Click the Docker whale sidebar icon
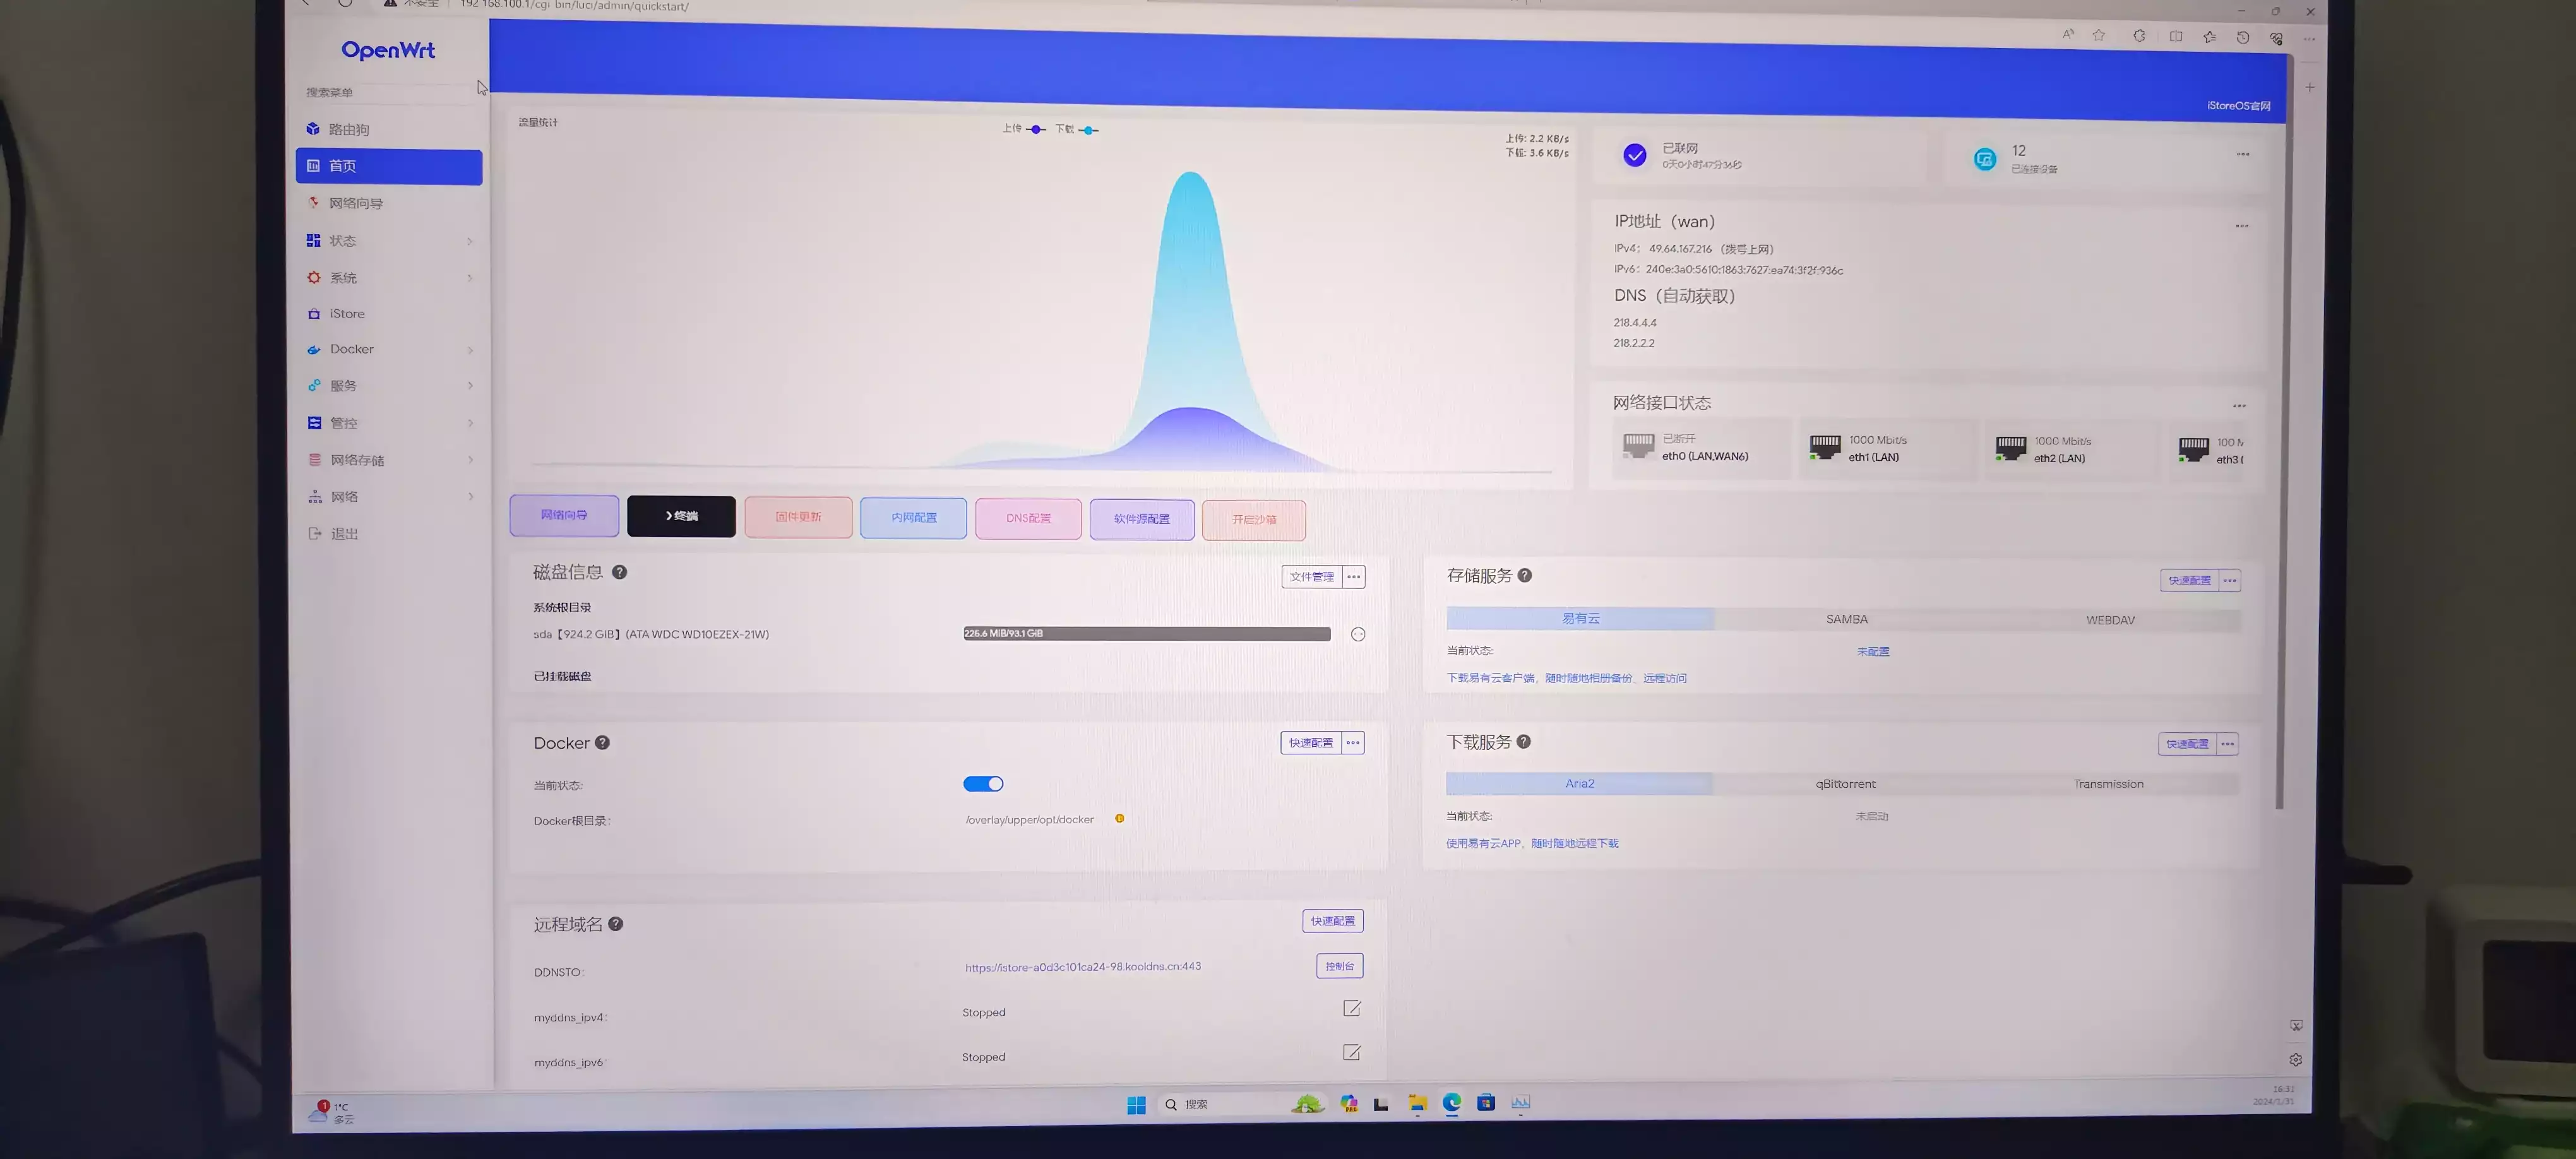This screenshot has height=1159, width=2576. tap(314, 350)
